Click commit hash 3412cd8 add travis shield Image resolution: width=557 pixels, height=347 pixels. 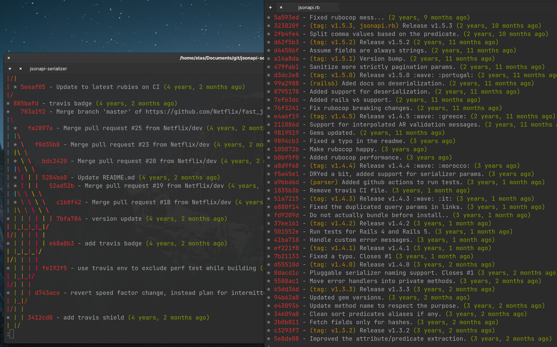40,318
